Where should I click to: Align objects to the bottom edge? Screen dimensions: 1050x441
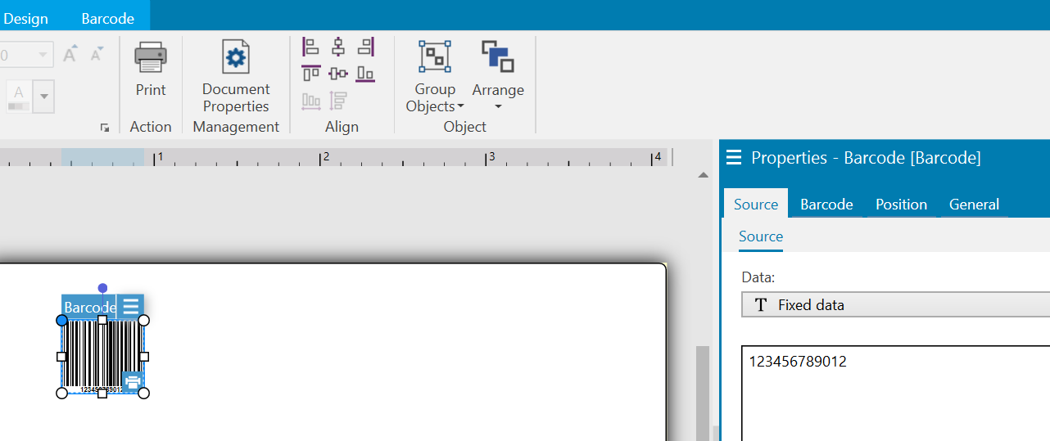[x=365, y=74]
